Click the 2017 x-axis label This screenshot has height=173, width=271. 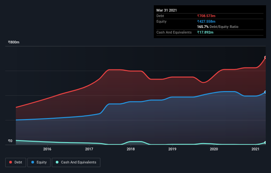coord(89,149)
